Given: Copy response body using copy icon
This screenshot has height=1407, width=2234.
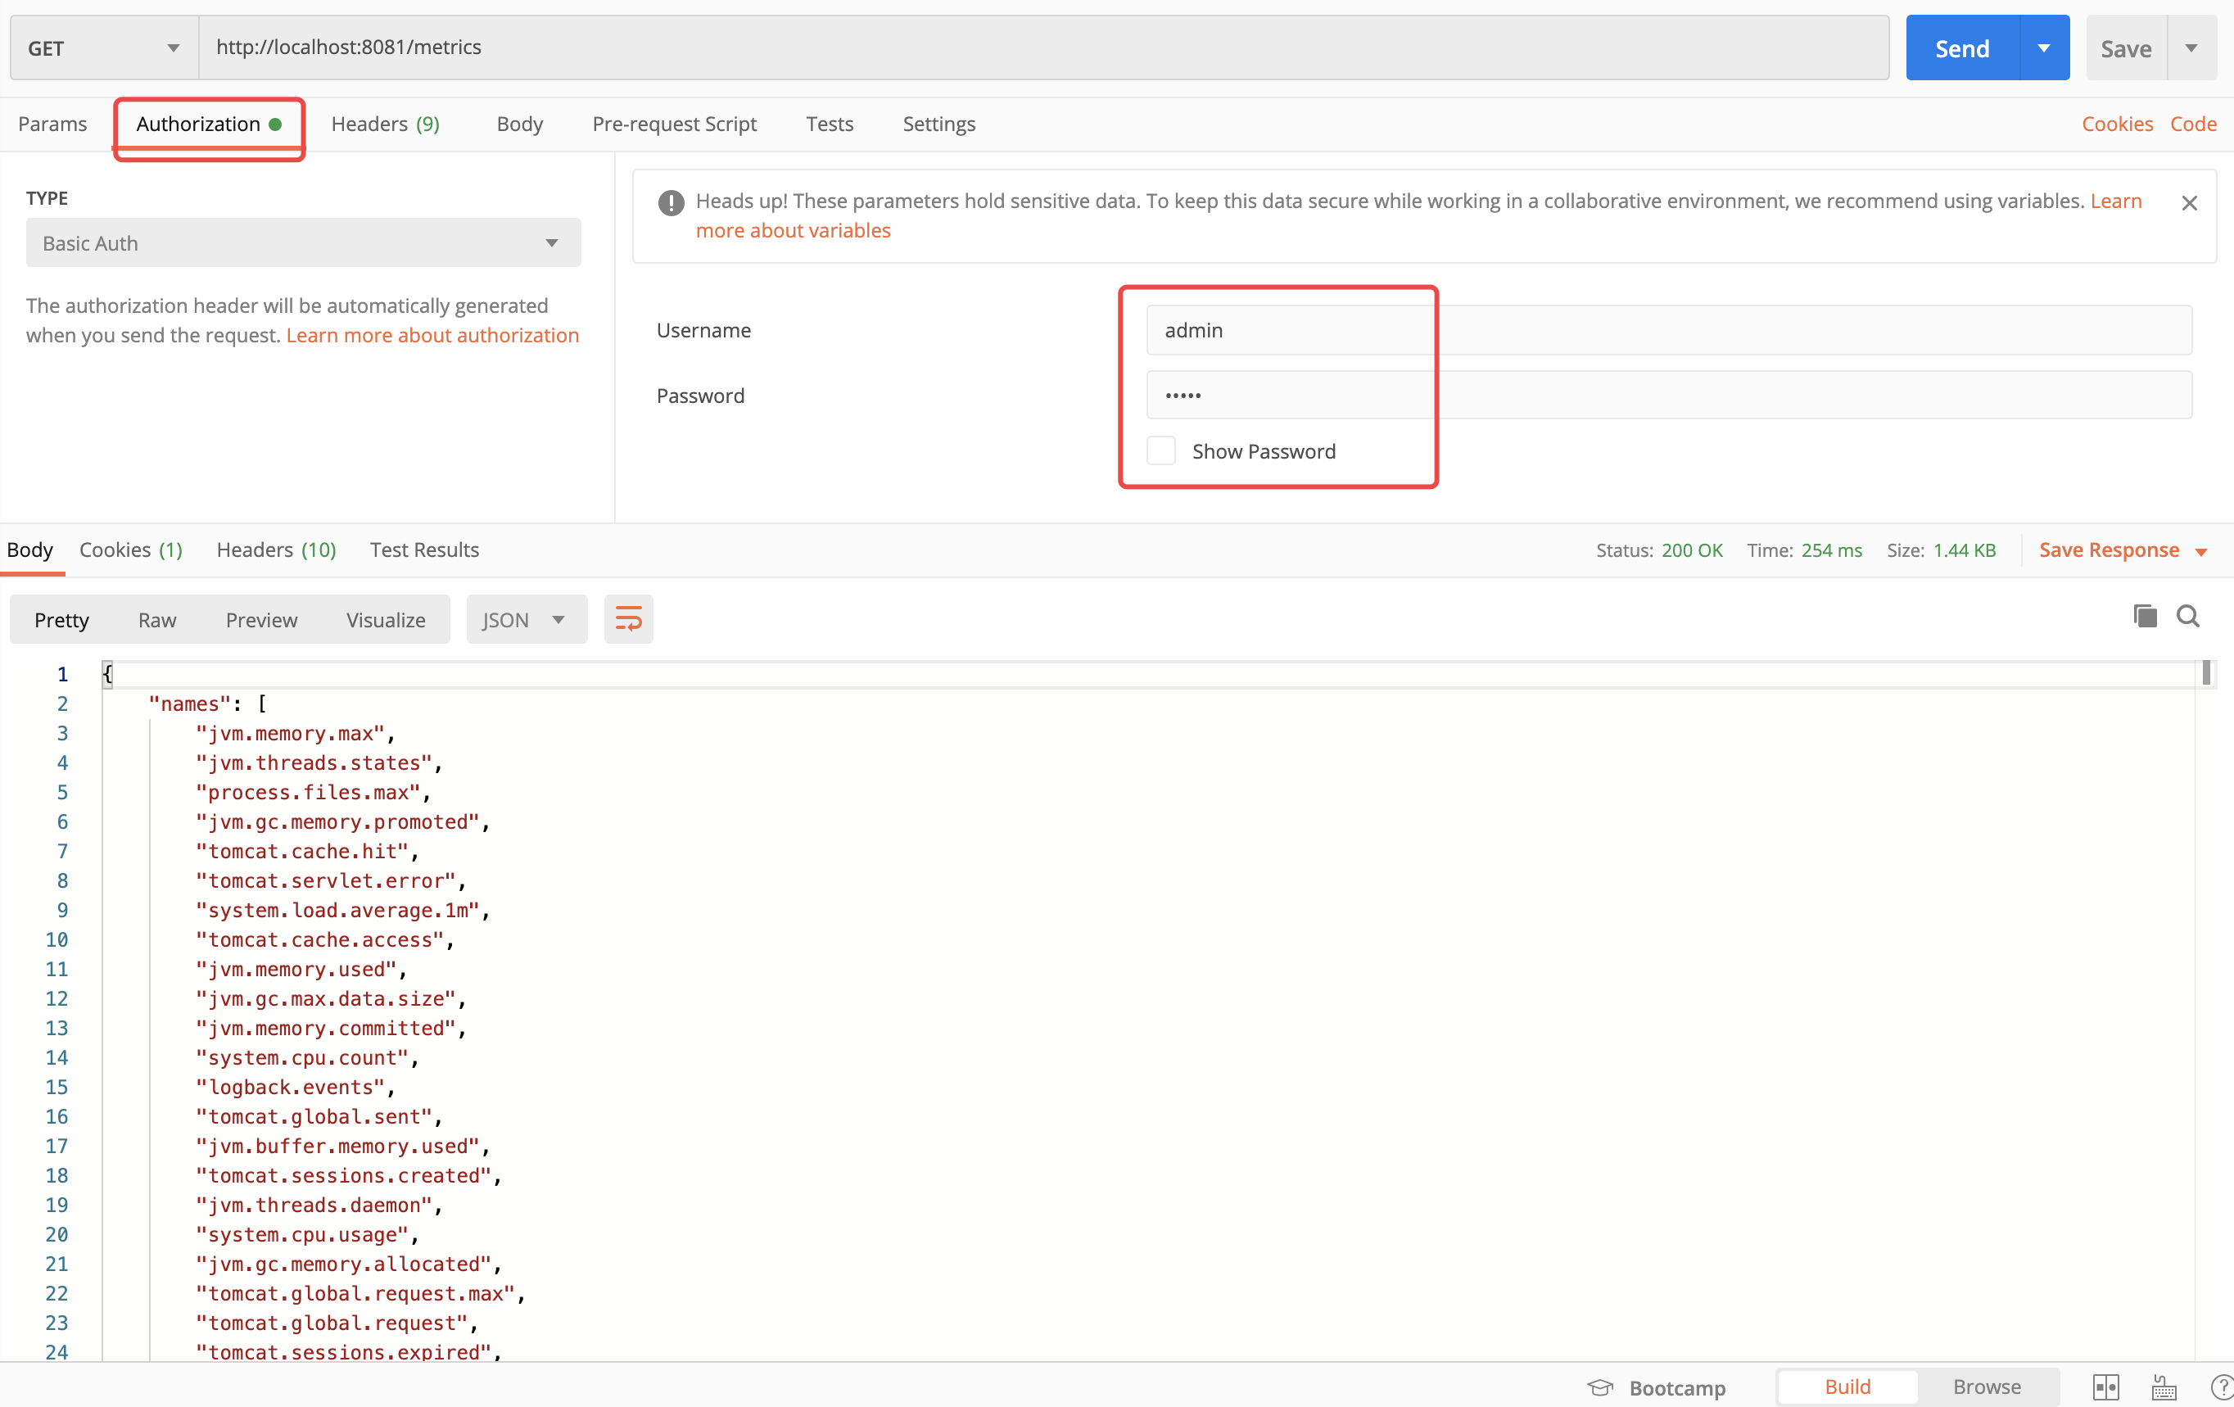Looking at the screenshot, I should (x=2144, y=616).
